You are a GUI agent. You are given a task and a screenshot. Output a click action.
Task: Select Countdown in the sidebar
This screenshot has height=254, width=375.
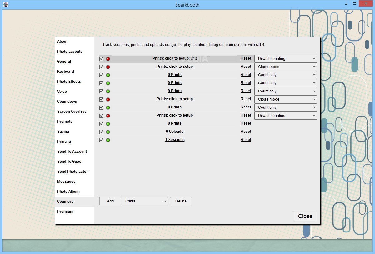coord(74,102)
